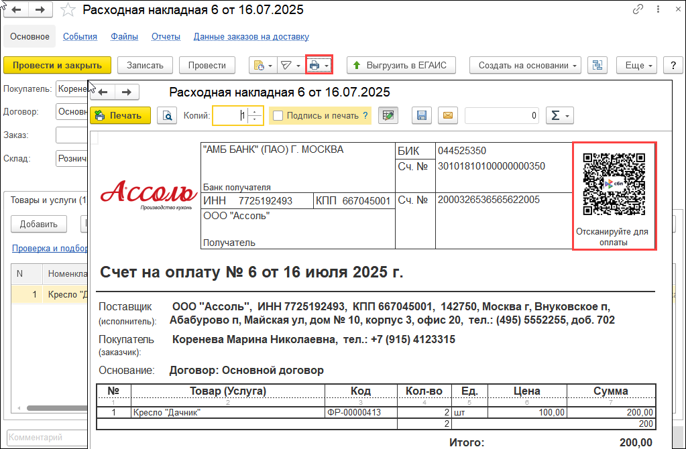The width and height of the screenshot is (686, 449).
Task: Click the invoice title Счет на оплату № 6
Action: point(251,272)
